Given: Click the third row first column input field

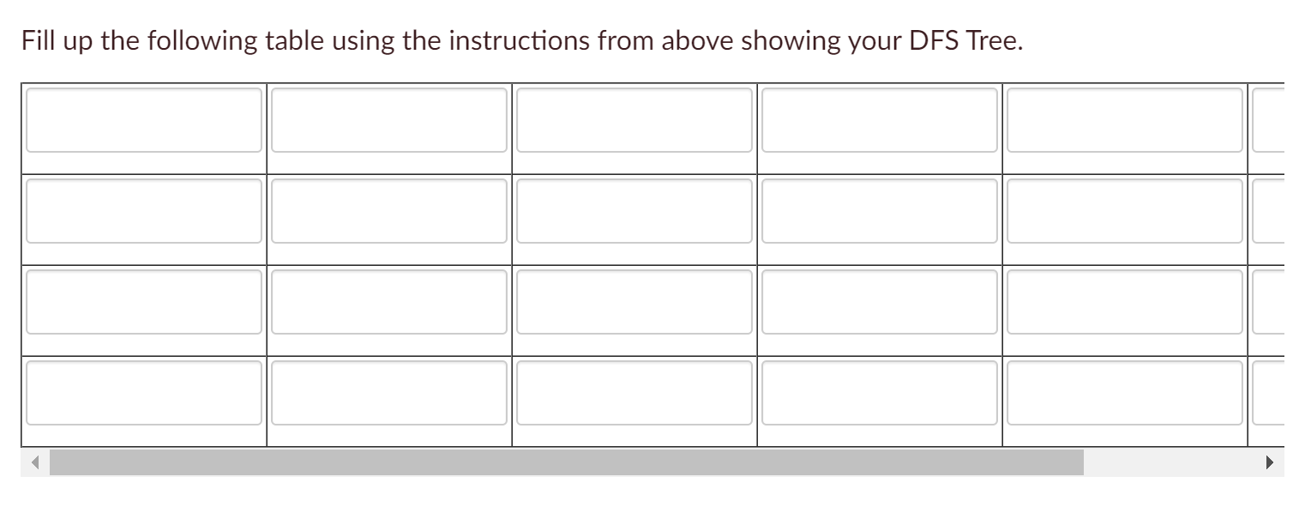Looking at the screenshot, I should (x=143, y=302).
